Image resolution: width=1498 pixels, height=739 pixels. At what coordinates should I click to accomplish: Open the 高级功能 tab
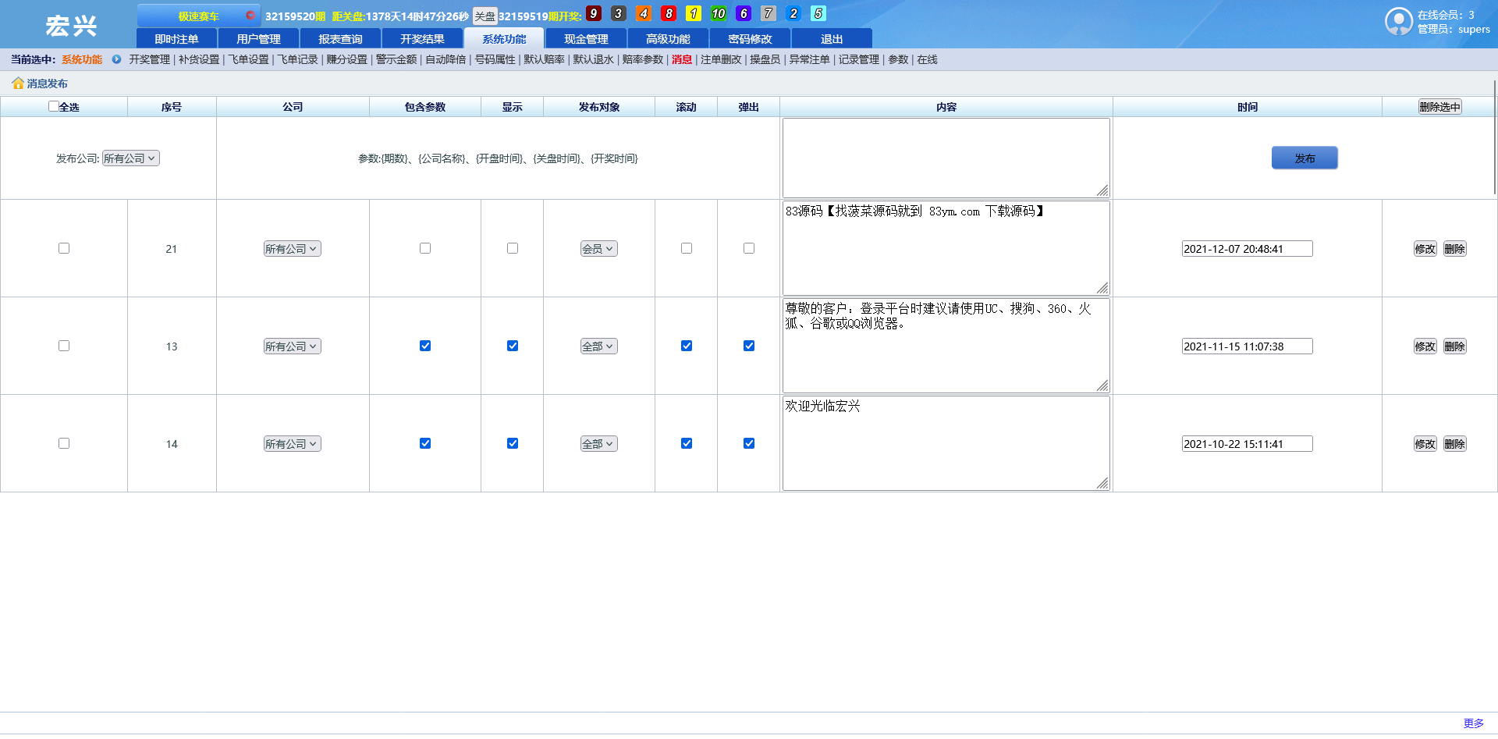(668, 38)
